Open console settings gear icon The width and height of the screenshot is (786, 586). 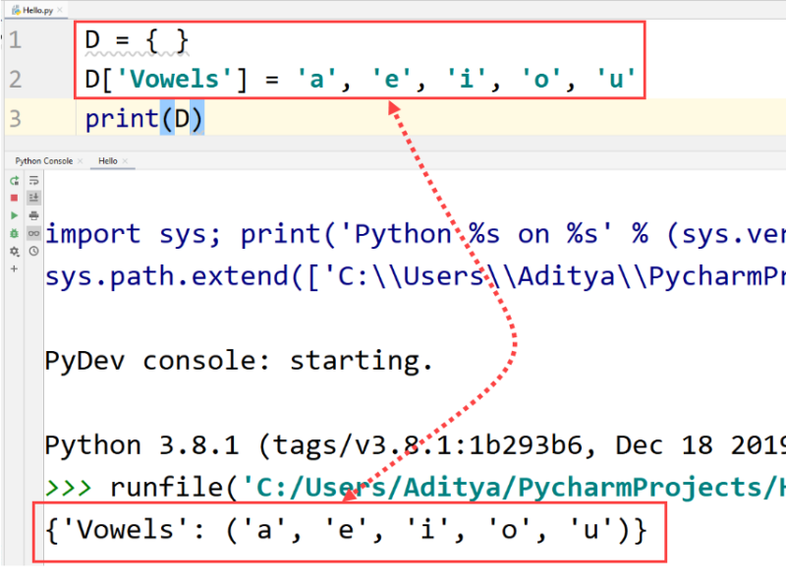click(x=14, y=252)
